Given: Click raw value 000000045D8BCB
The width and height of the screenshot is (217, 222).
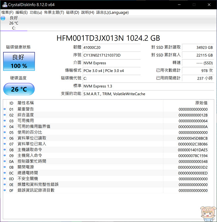Looking at the screenshot, I should (x=193, y=138).
